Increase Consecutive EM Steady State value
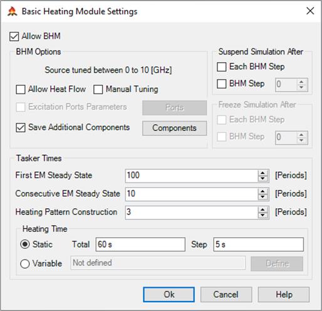This screenshot has height=311, width=322. tap(262, 191)
